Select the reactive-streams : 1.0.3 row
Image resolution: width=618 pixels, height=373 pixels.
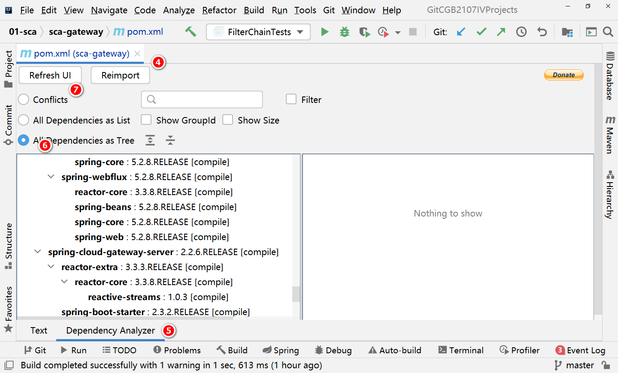[158, 297]
